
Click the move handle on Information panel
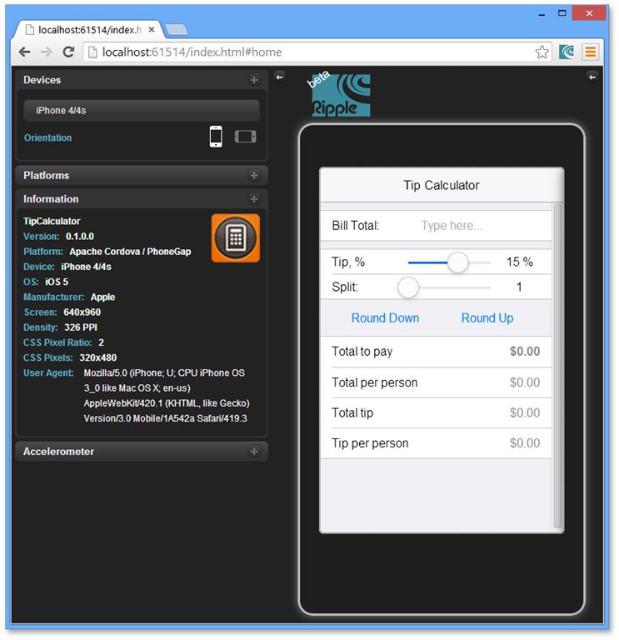point(254,199)
